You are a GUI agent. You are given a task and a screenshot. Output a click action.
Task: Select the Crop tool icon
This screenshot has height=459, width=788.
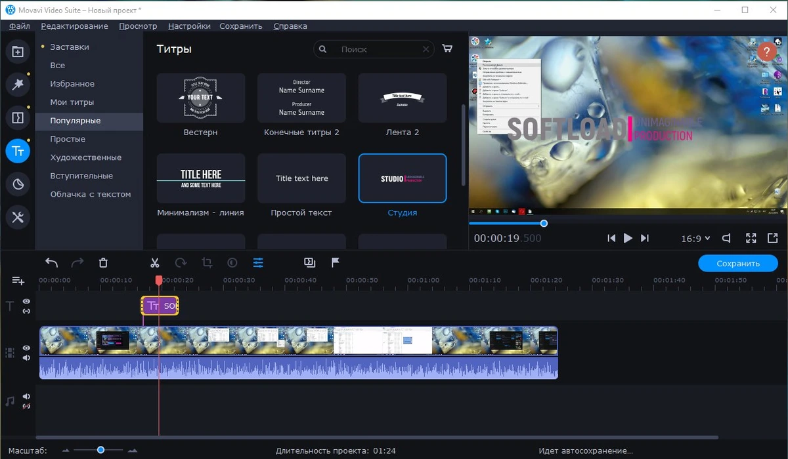[207, 263]
